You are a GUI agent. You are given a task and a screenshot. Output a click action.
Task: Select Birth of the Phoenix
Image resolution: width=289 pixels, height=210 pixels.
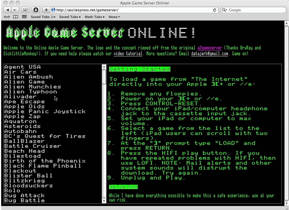click(x=45, y=161)
